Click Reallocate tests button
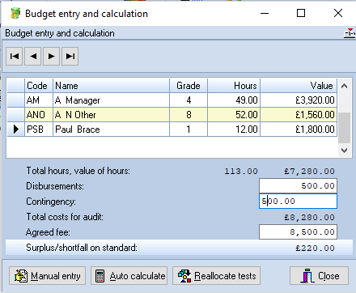The height and width of the screenshot is (293, 356). pyautogui.click(x=216, y=276)
